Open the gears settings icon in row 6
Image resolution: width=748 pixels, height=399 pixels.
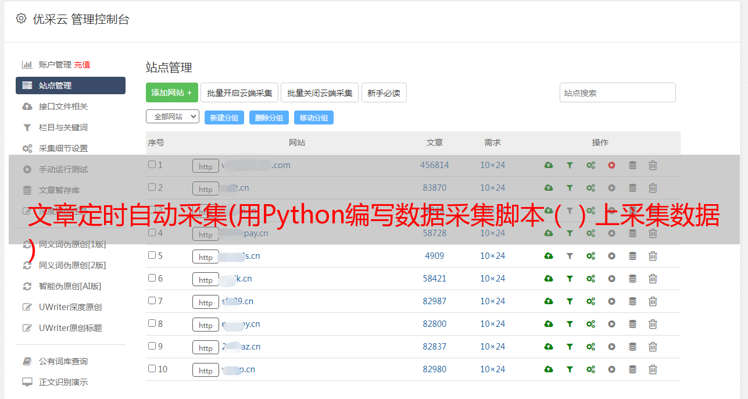point(590,279)
